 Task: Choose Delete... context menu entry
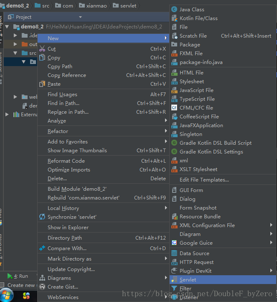click(103, 179)
